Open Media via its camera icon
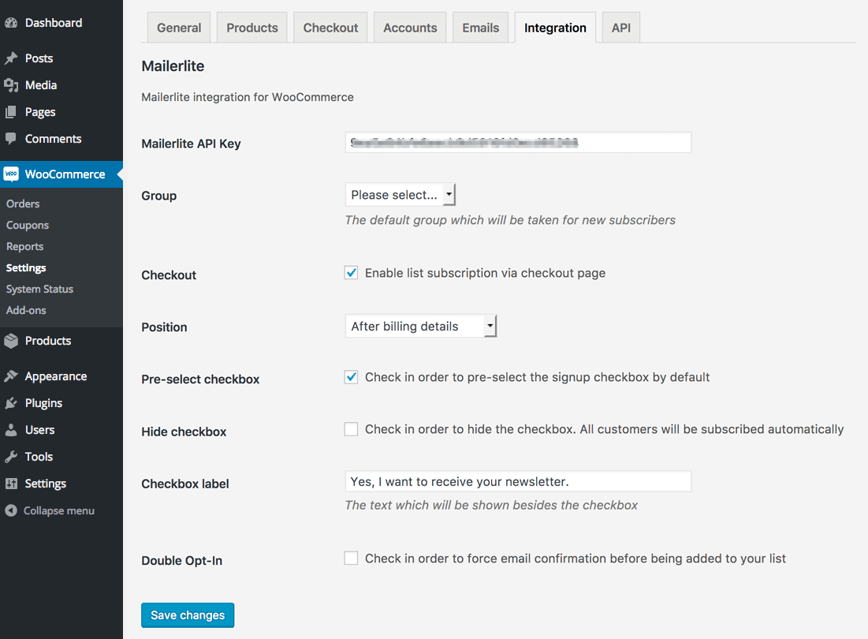 [x=11, y=85]
